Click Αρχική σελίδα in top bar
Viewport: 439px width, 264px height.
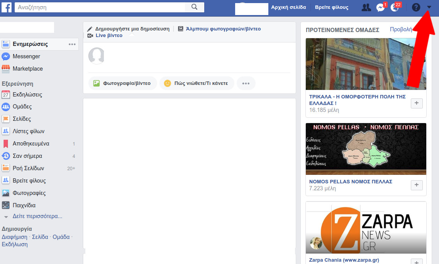[288, 7]
